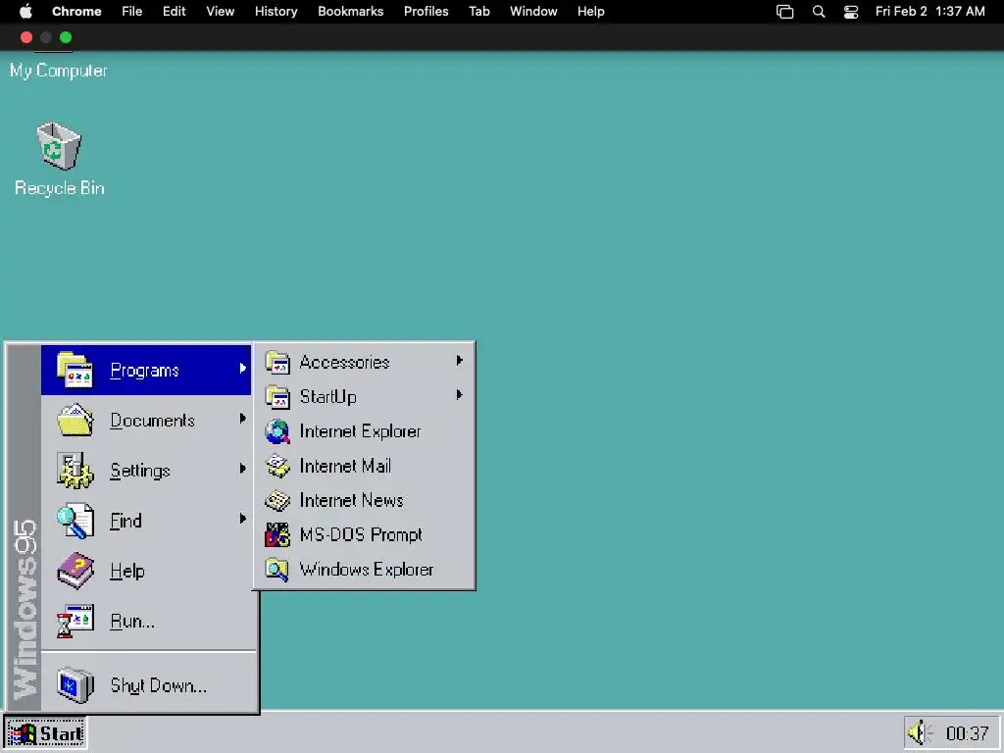Click the Windows Explorer icon
Screen dimensions: 1004x753
(277, 570)
